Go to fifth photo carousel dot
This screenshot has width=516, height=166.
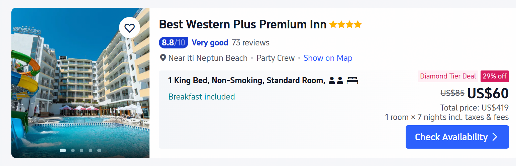(99, 150)
